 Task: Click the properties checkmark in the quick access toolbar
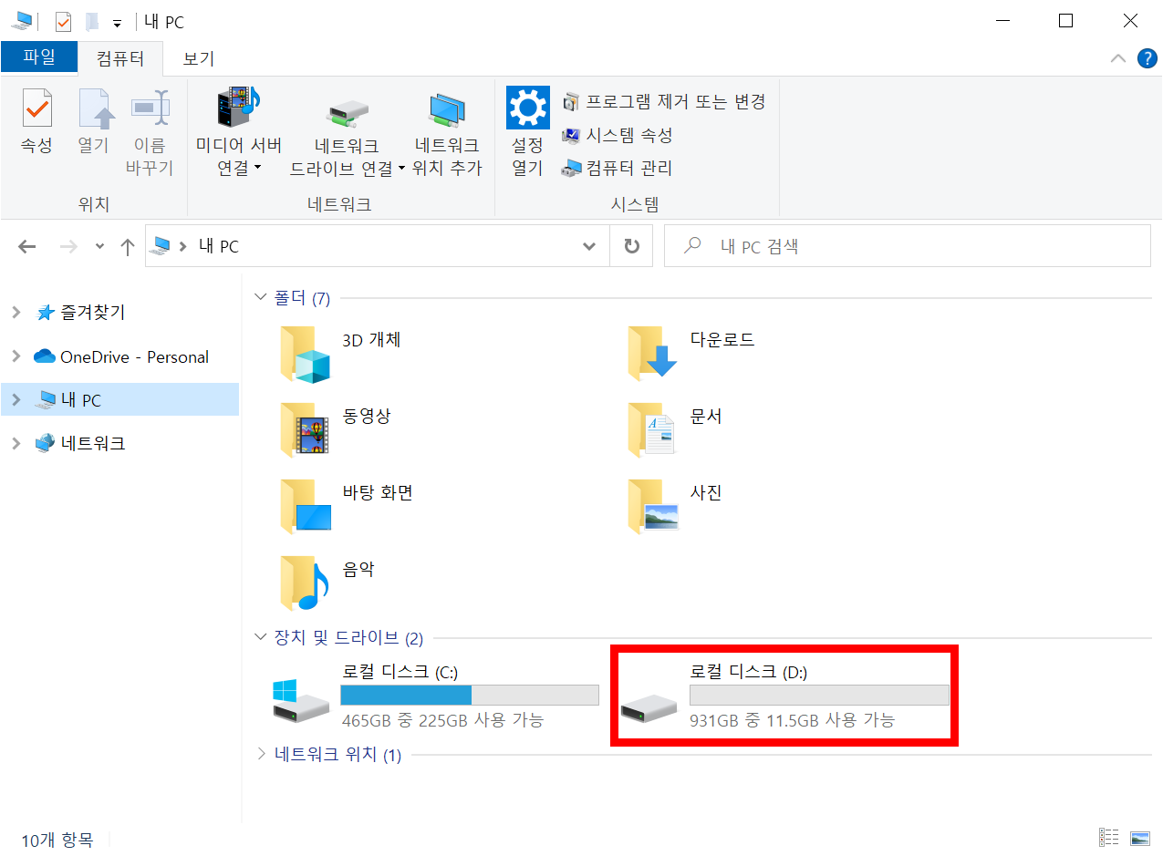click(63, 21)
